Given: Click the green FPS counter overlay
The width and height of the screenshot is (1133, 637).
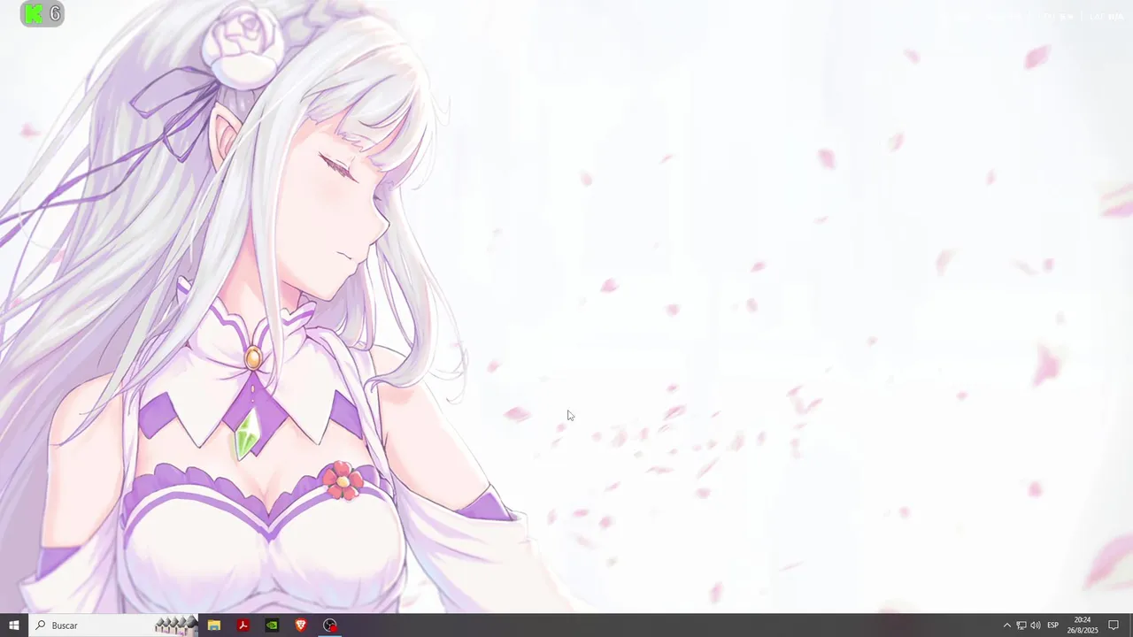Looking at the screenshot, I should tap(42, 13).
